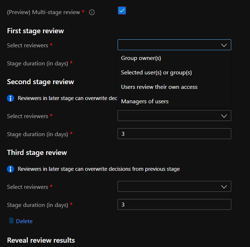Click the '(Preview) Multi-stage review' label

[43, 12]
